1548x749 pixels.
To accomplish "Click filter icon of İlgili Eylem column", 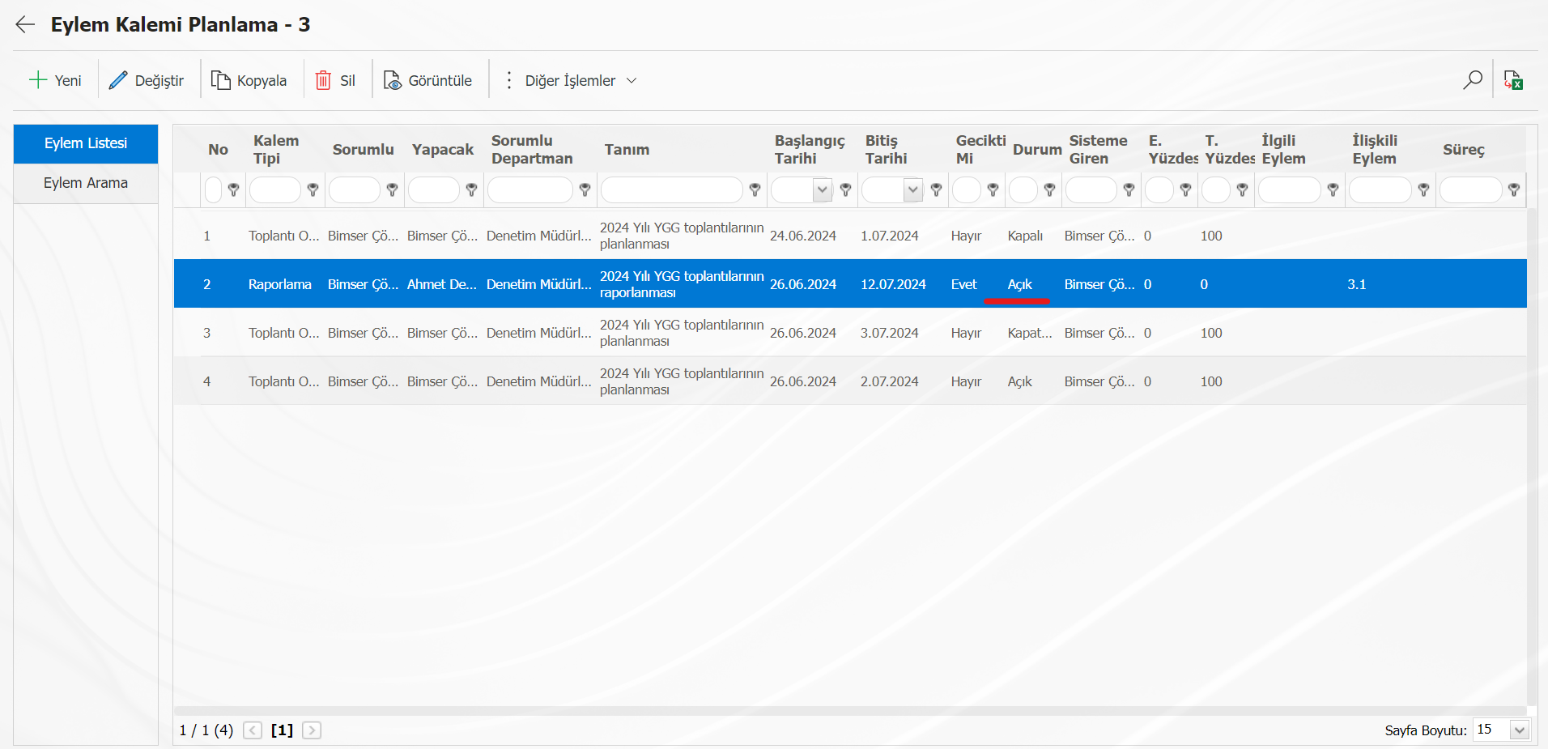I will coord(1333,189).
